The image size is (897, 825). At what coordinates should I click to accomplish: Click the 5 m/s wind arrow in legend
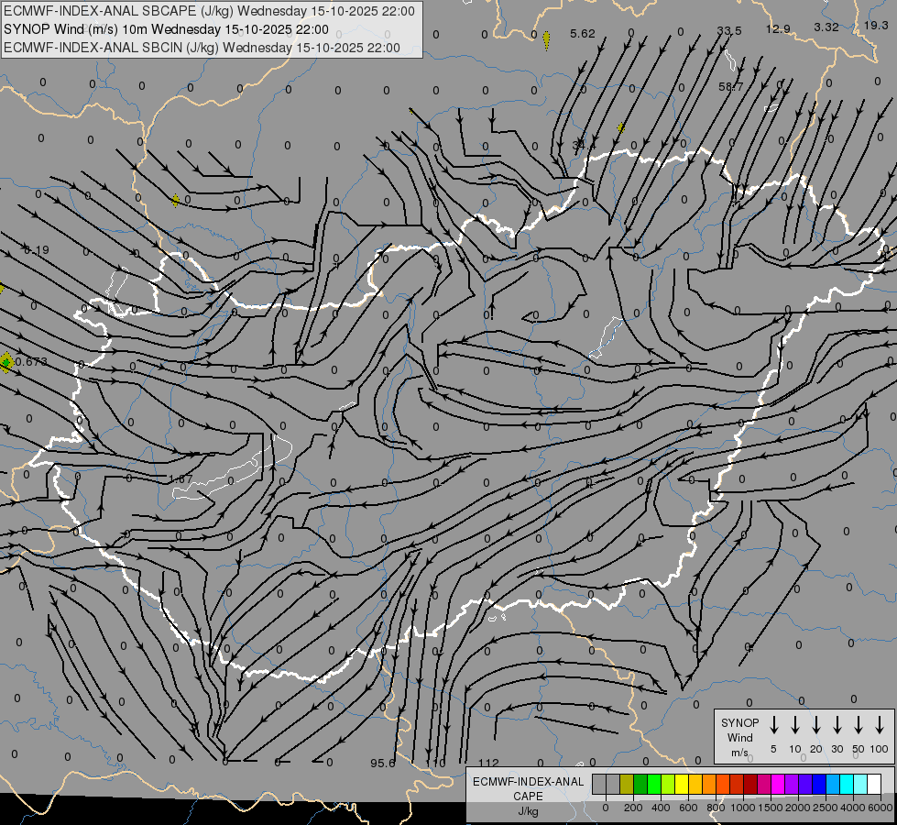click(x=773, y=724)
